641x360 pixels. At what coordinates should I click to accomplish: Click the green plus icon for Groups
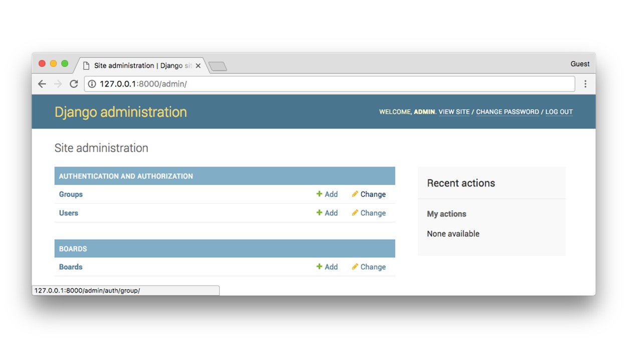point(319,194)
